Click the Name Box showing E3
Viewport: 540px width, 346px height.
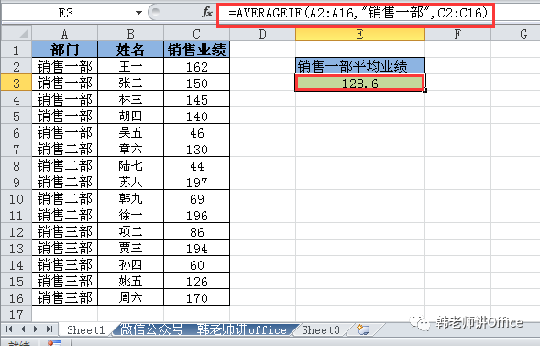click(65, 13)
